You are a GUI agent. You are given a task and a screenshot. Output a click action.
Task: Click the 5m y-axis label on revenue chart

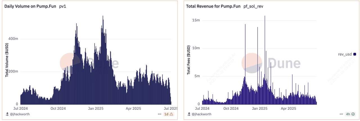coord(197,76)
